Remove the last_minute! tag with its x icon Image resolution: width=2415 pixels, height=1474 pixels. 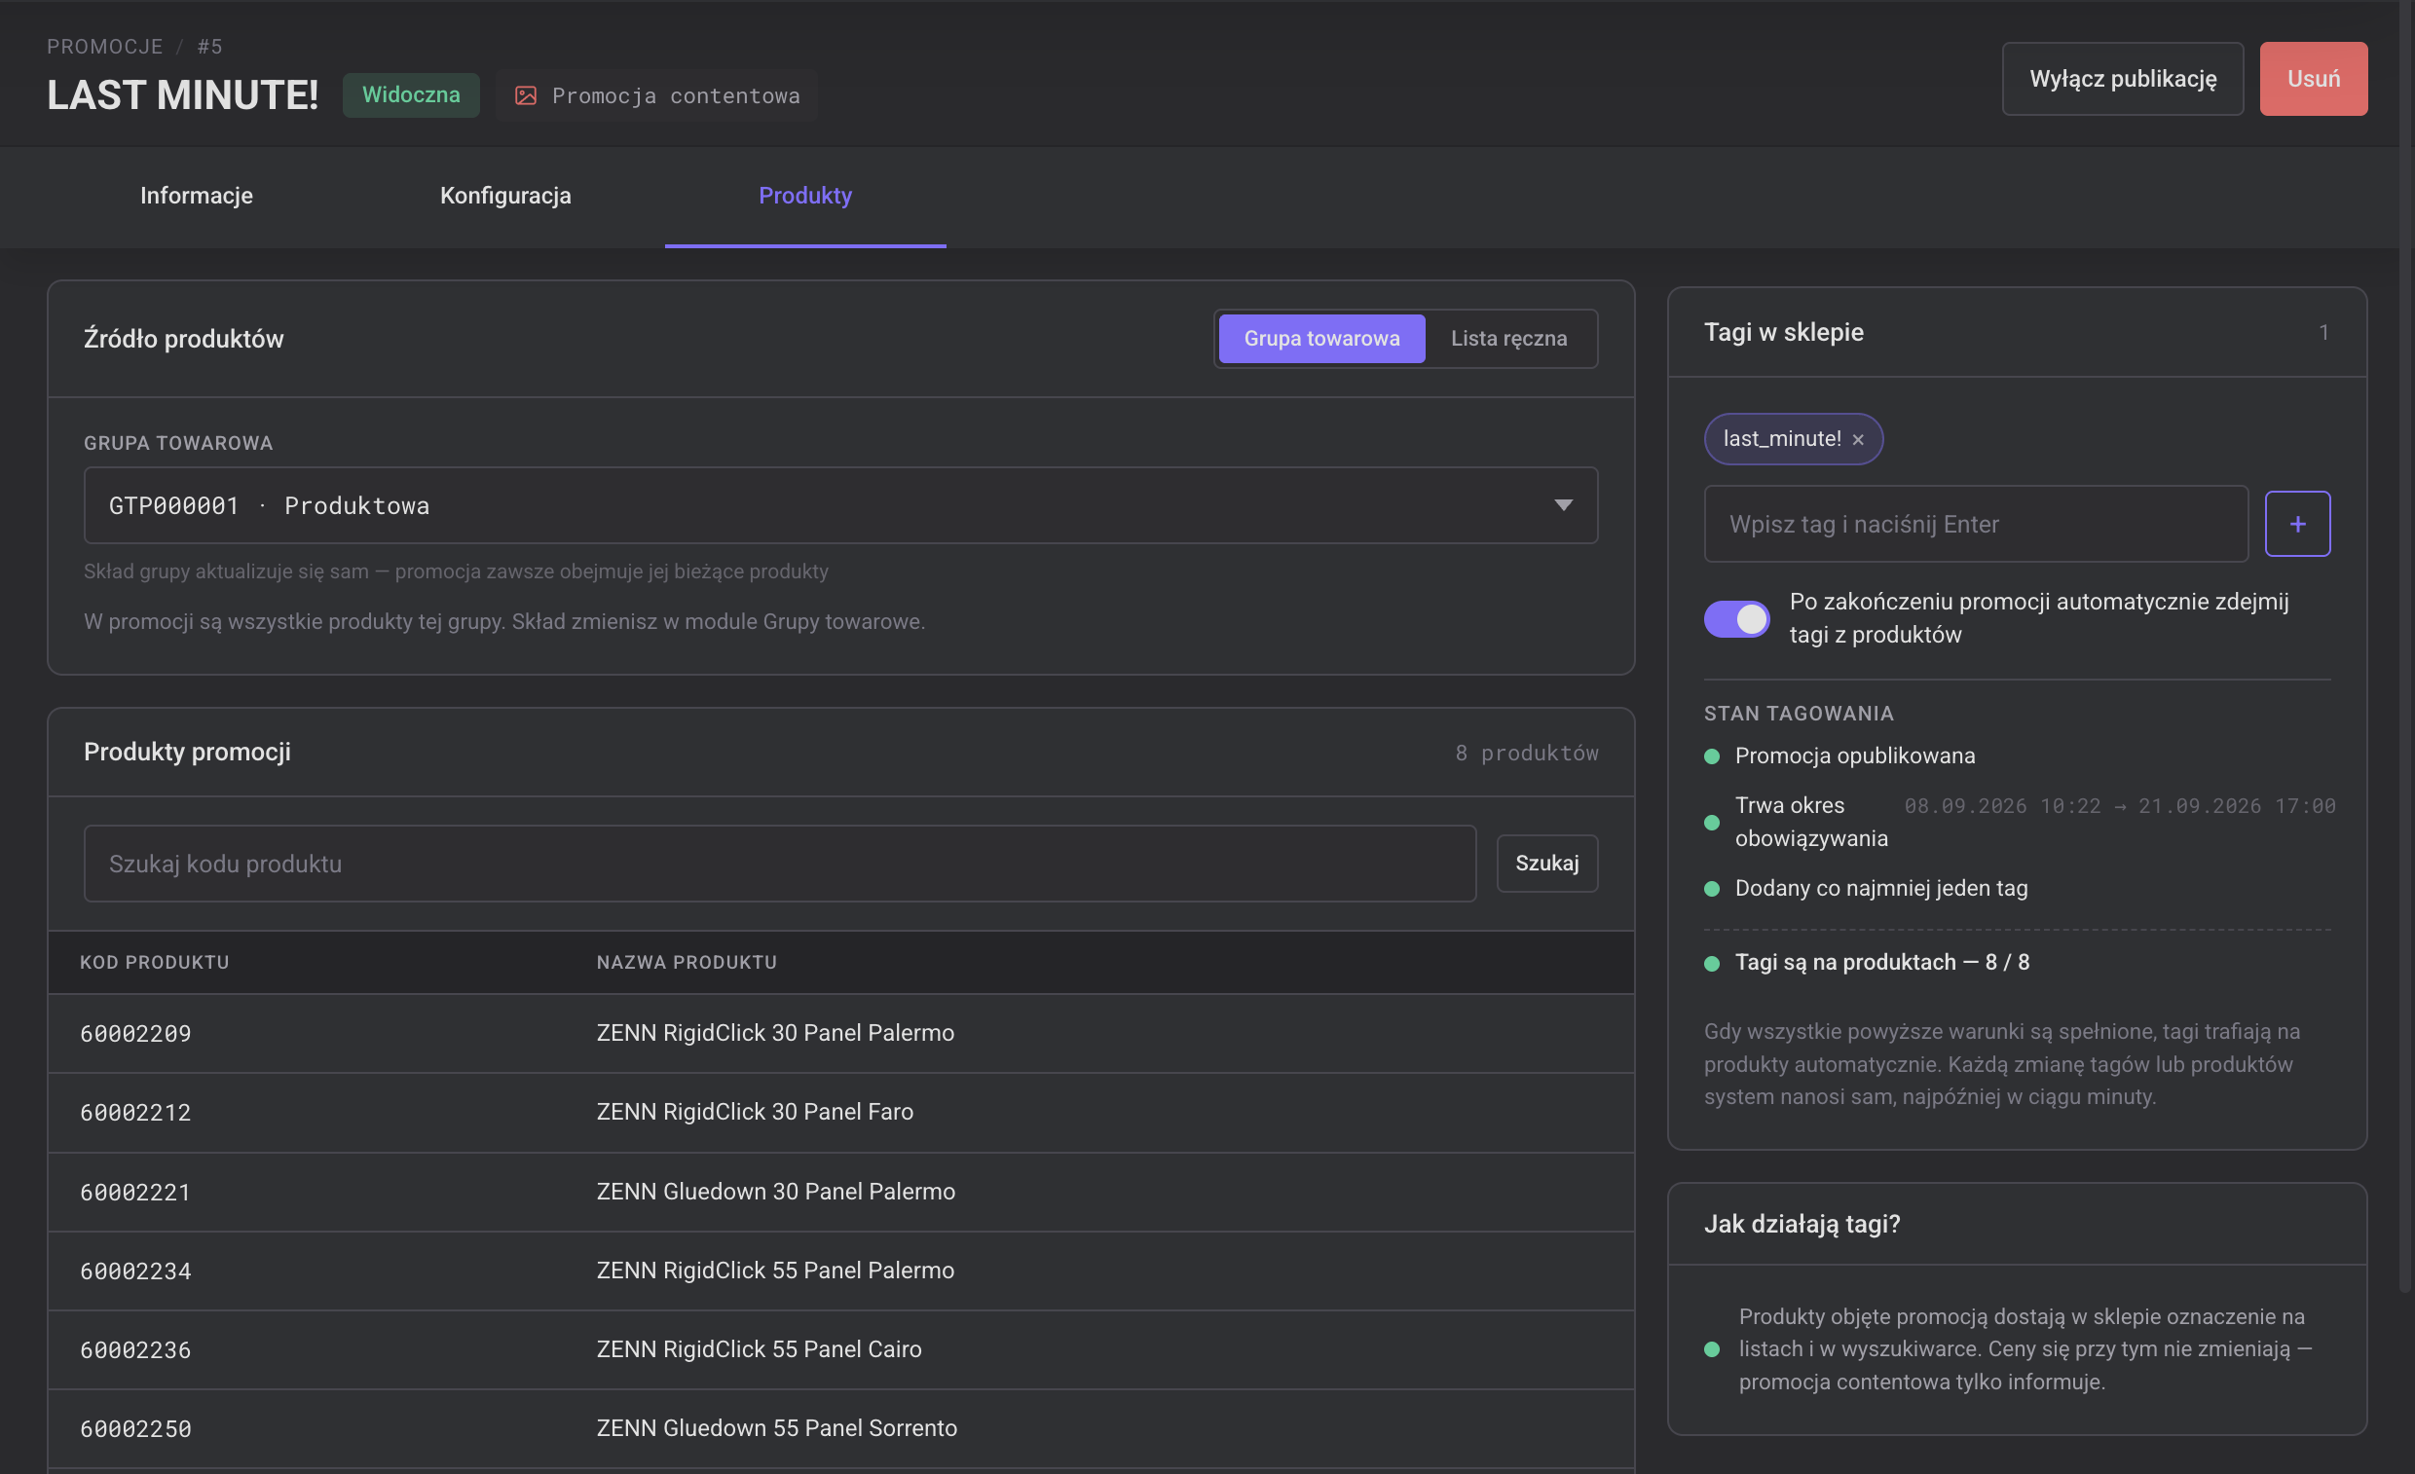[x=1857, y=439]
